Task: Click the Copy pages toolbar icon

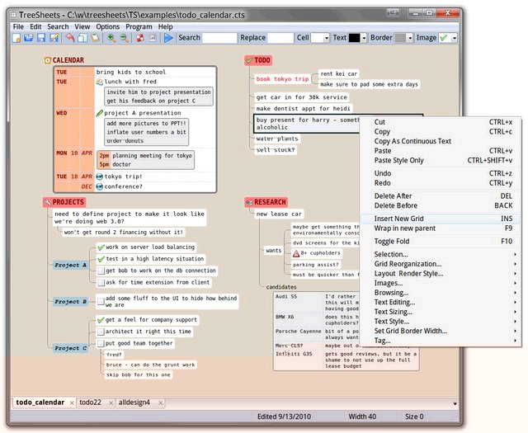Action: pyautogui.click(x=82, y=38)
